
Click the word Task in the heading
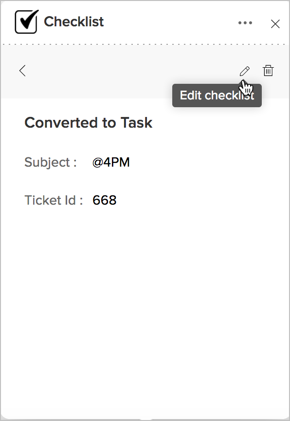point(136,123)
